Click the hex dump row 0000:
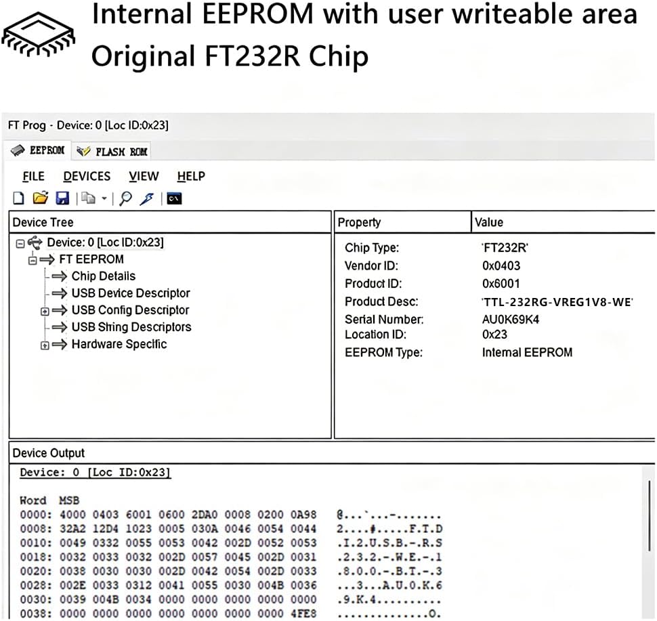 (230, 515)
